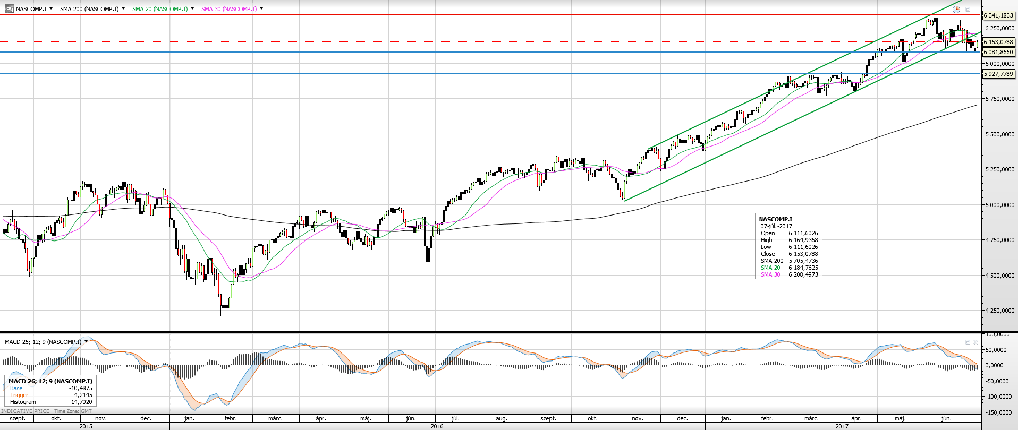The image size is (1018, 430).
Task: Click the 2016 year label on timeline
Action: point(437,426)
